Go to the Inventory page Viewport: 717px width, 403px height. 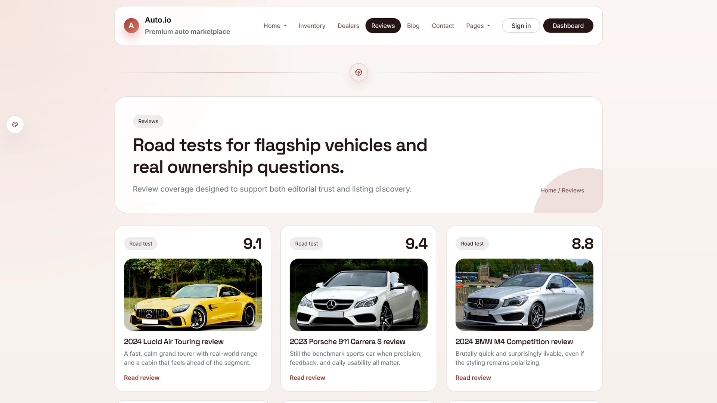pyautogui.click(x=312, y=26)
